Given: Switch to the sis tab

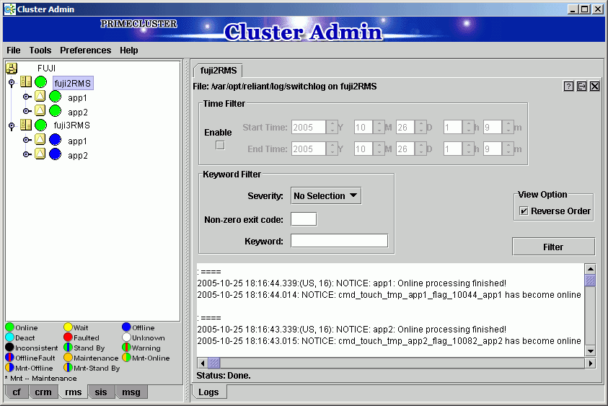Looking at the screenshot, I should [101, 392].
